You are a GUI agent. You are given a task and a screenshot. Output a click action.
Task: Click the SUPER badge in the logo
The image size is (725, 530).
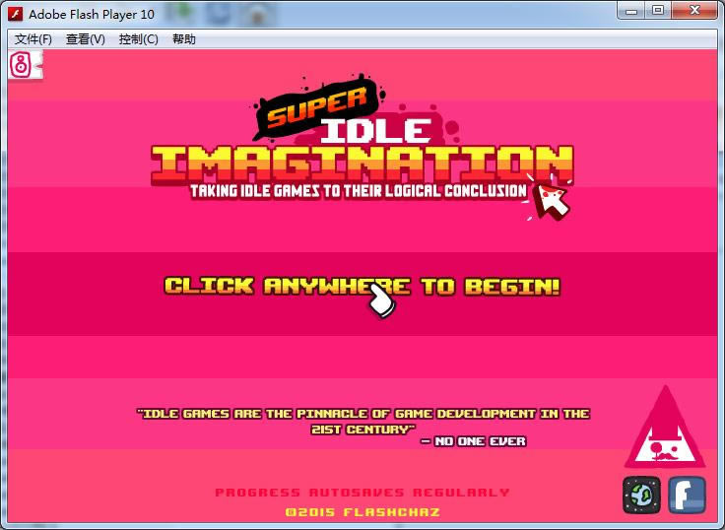316,110
